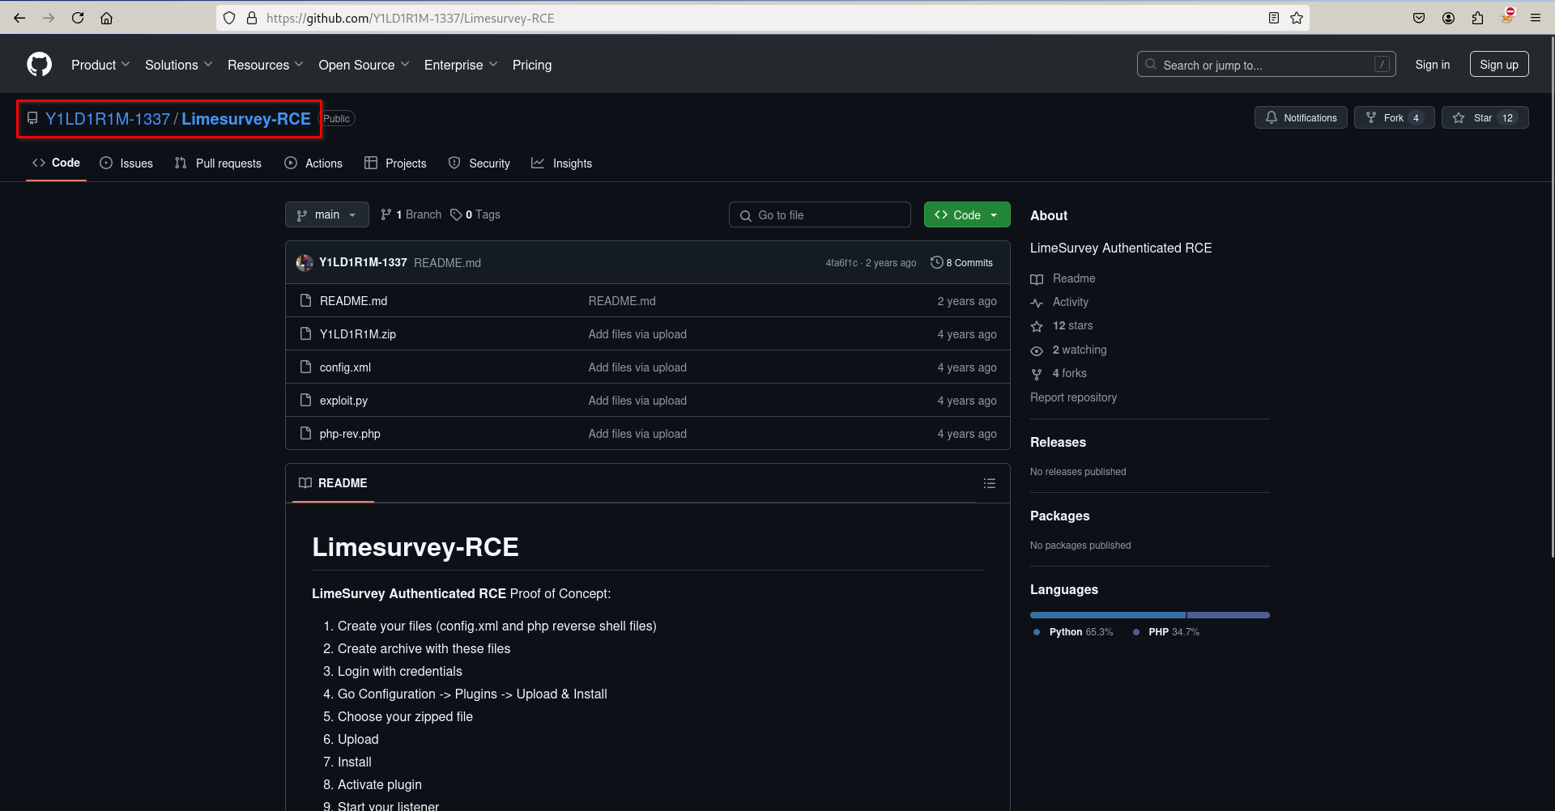The height and width of the screenshot is (811, 1555).
Task: Click the Sign up button
Action: tap(1498, 65)
